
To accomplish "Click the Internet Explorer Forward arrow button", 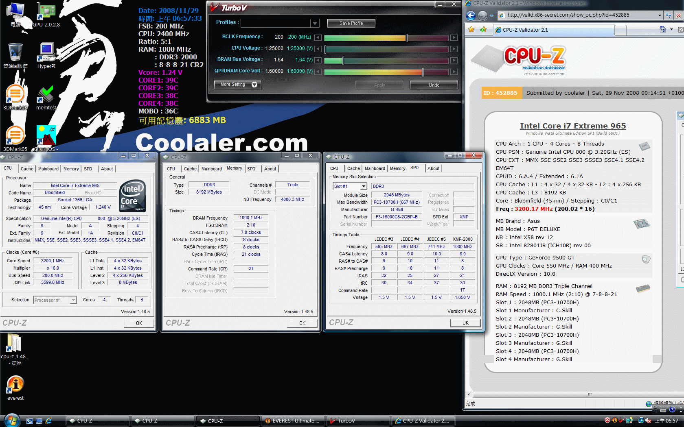I will coord(482,15).
